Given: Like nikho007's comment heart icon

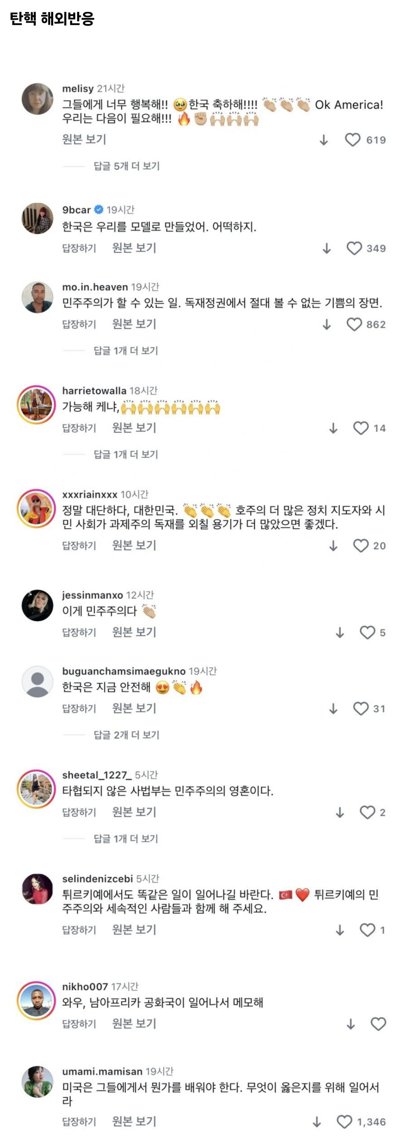Looking at the screenshot, I should tap(378, 1024).
